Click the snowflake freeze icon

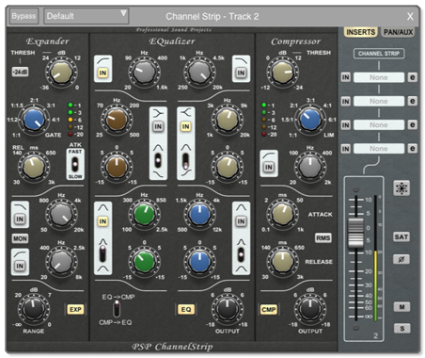[401, 188]
